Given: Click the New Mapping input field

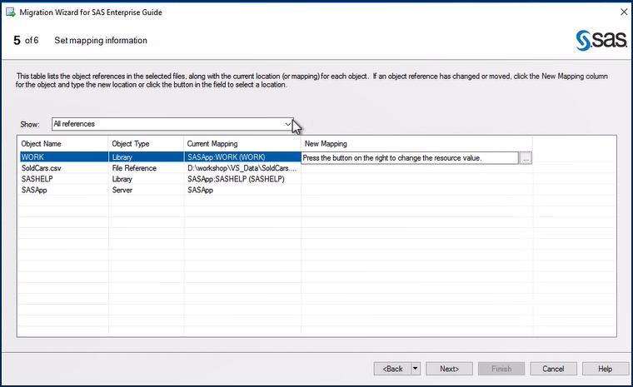Looking at the screenshot, I should pyautogui.click(x=409, y=157).
